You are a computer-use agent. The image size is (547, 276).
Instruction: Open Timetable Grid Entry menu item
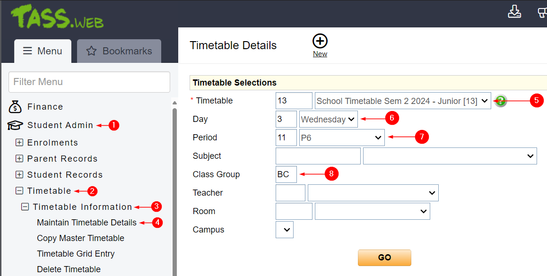pyautogui.click(x=76, y=254)
